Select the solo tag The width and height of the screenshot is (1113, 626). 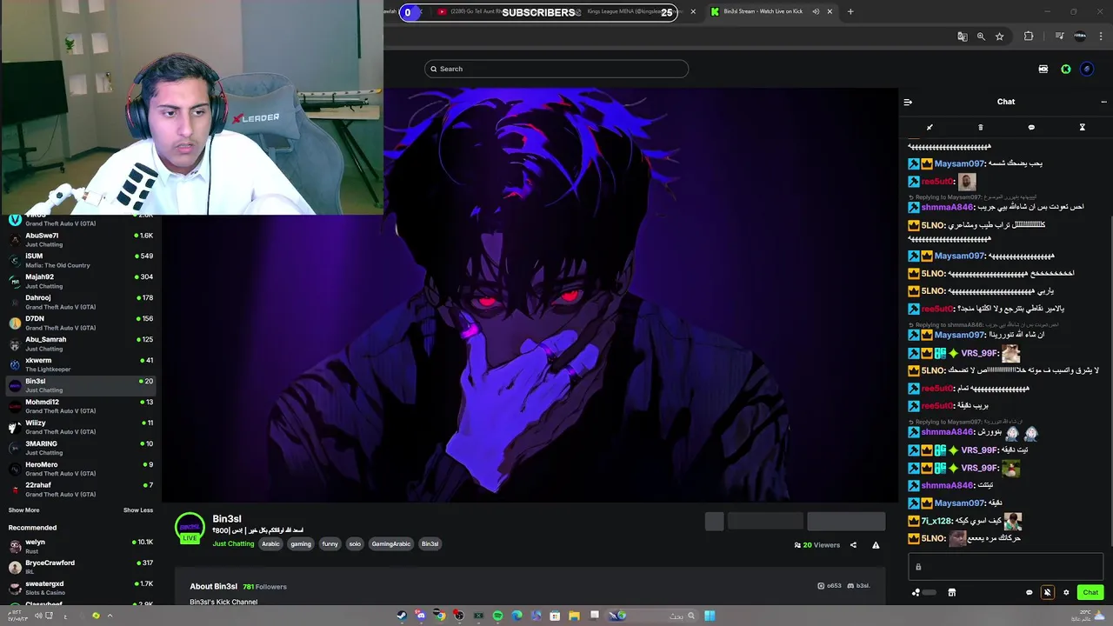355,543
